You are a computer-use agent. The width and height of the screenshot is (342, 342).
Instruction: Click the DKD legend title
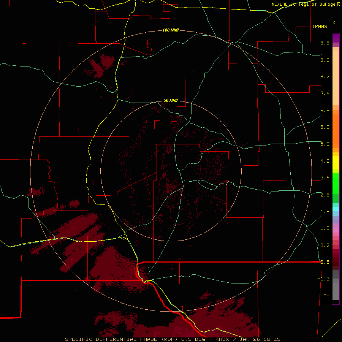[334, 22]
